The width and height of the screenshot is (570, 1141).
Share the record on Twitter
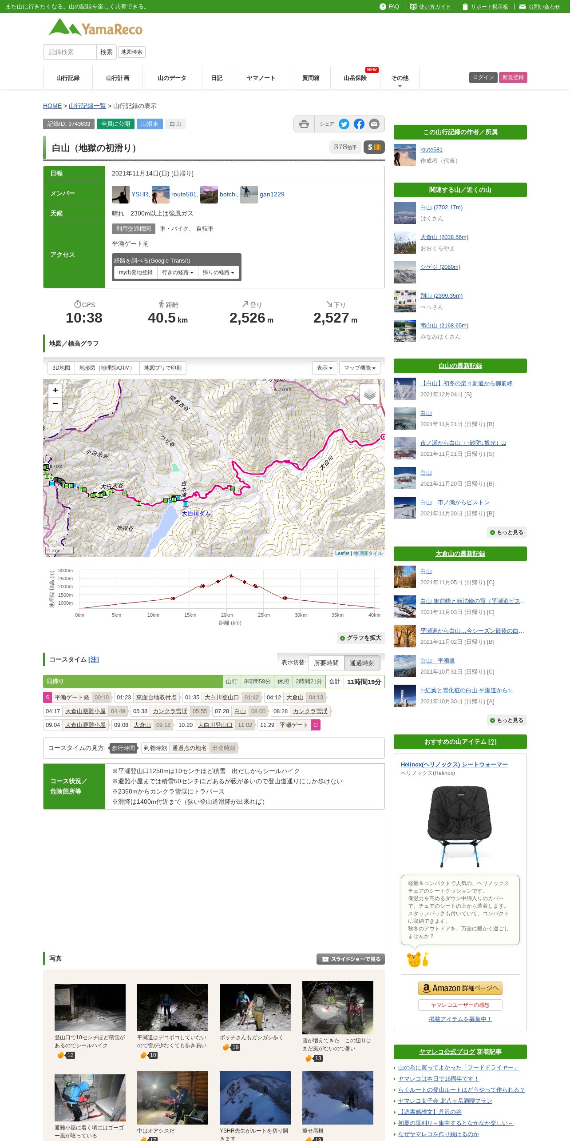click(x=344, y=124)
